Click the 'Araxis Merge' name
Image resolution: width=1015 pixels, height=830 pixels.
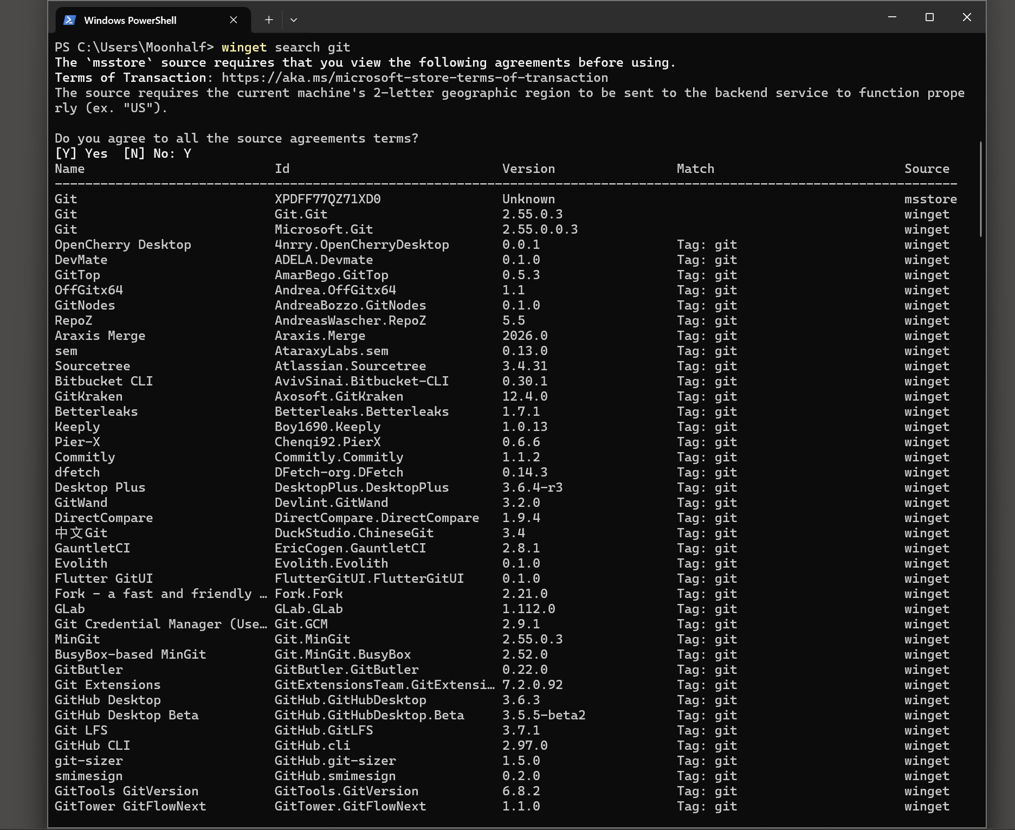100,336
